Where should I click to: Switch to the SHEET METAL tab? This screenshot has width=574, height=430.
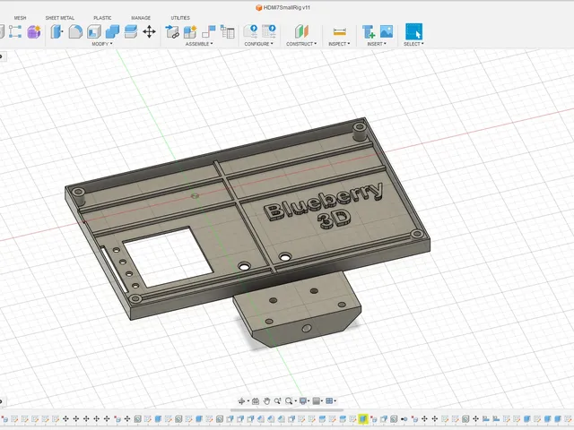60,18
